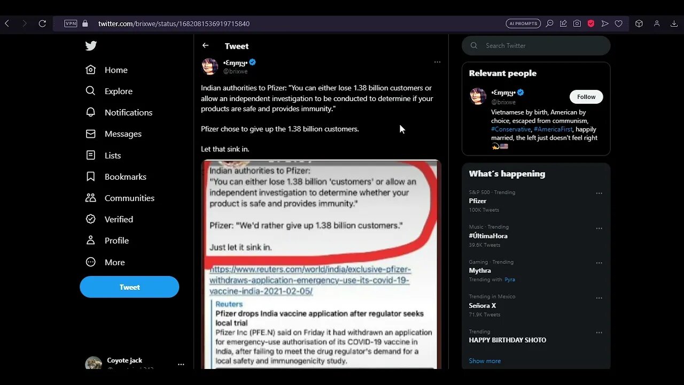Image resolution: width=684 pixels, height=385 pixels.
Task: Open the extensions cube icon
Action: point(639,24)
